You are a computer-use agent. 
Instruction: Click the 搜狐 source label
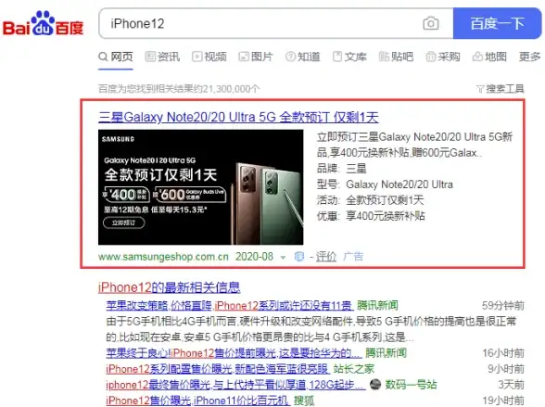point(304,401)
